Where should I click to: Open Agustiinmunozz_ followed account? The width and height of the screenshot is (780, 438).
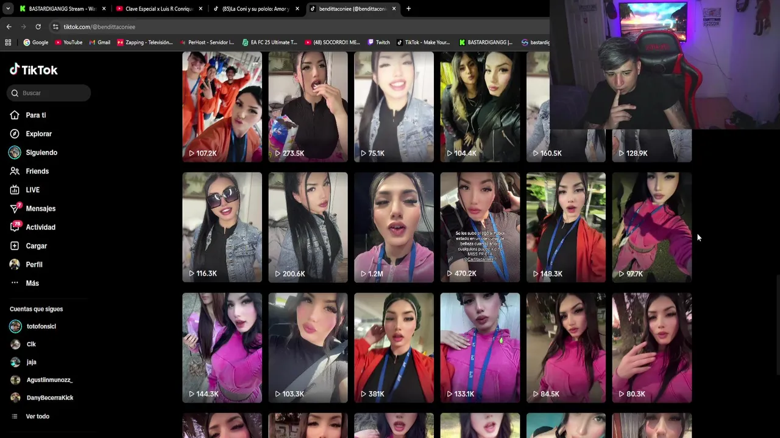(x=41, y=380)
